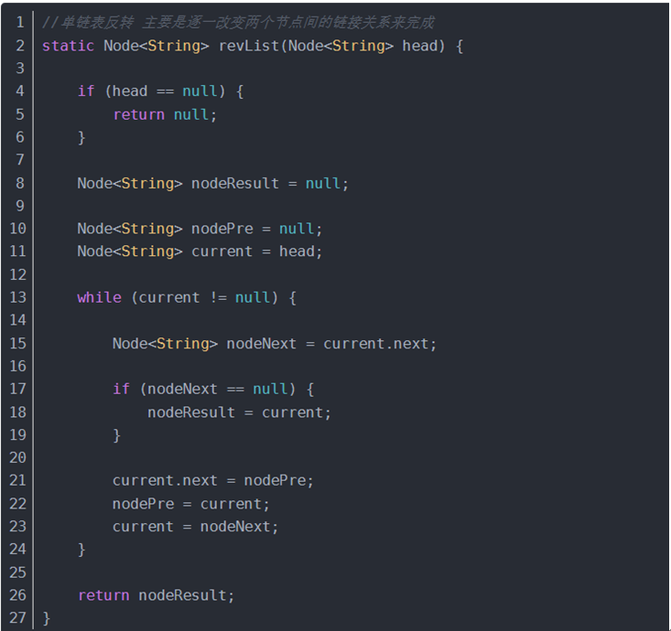671x631 pixels.
Task: Click line number 13 in the gutter
Action: tap(17, 297)
